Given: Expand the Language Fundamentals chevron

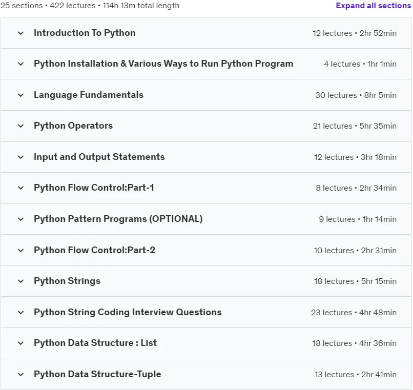Looking at the screenshot, I should pos(21,95).
